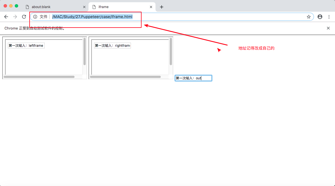Bookmark the page with the star icon
This screenshot has width=335, height=186.
click(309, 17)
